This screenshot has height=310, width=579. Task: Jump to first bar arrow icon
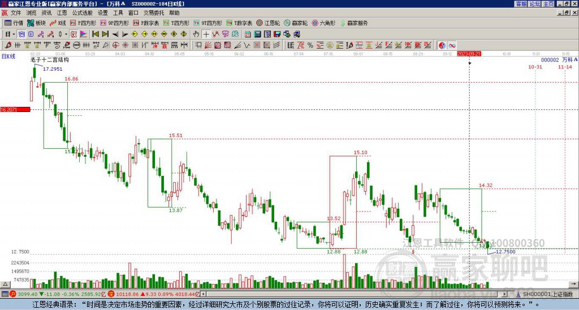(95, 34)
